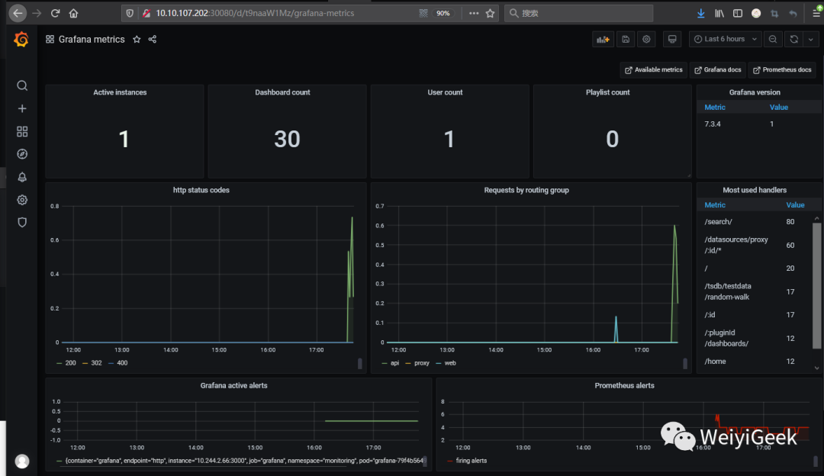Open the user avatar at sidebar bottom
Screen dimensions: 824x476
pyautogui.click(x=22, y=462)
